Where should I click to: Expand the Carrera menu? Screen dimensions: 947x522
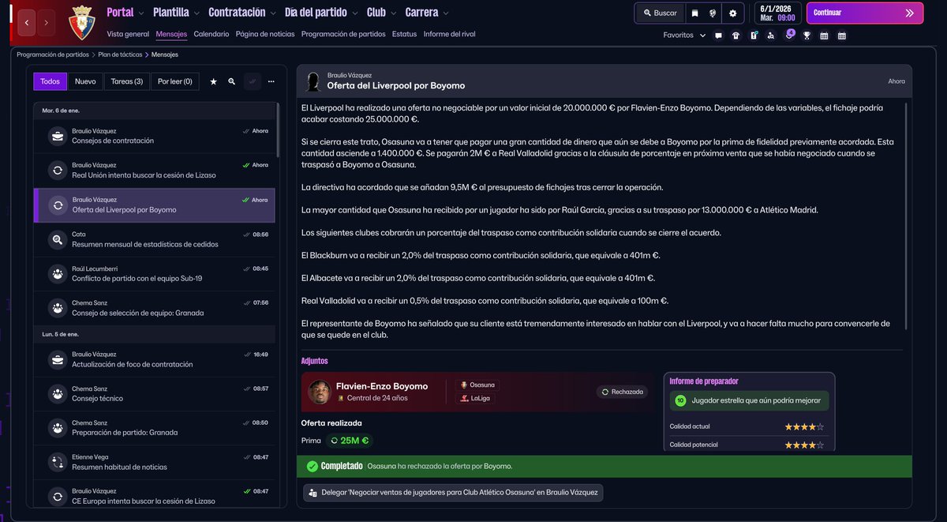point(427,13)
